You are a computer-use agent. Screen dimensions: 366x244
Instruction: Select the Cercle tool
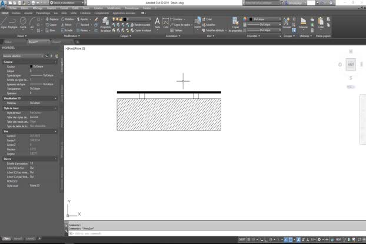coord(23,23)
